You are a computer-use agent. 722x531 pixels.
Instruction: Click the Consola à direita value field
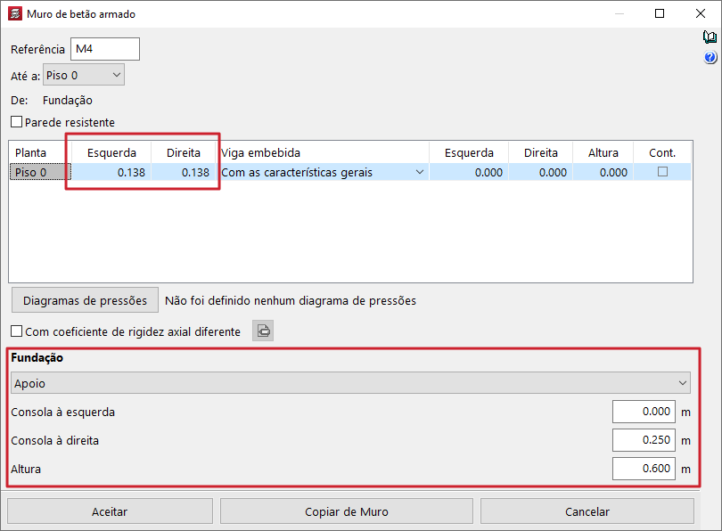pos(644,440)
